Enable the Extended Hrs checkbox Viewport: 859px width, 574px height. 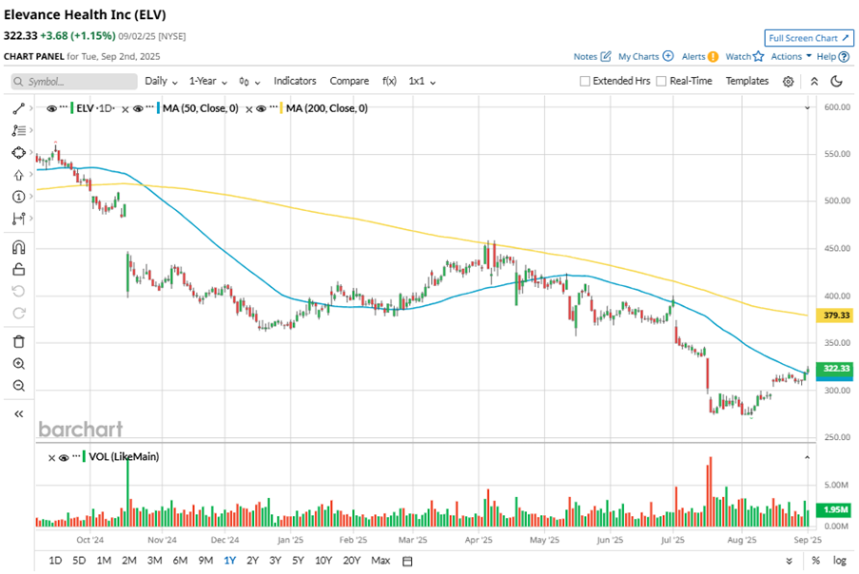[x=584, y=81]
